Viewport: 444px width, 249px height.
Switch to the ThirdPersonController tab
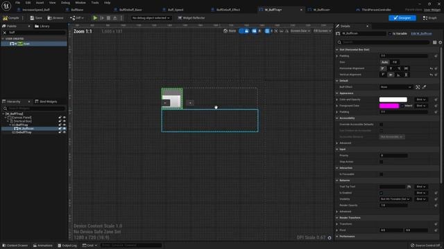coord(376,10)
